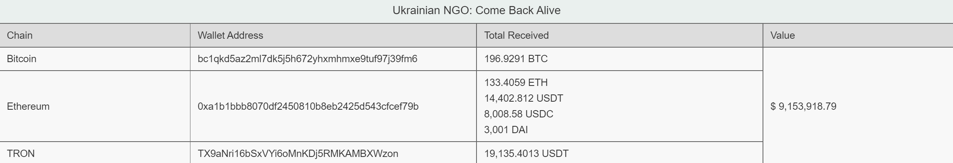
Task: Click the Value column header
Action: pyautogui.click(x=858, y=36)
